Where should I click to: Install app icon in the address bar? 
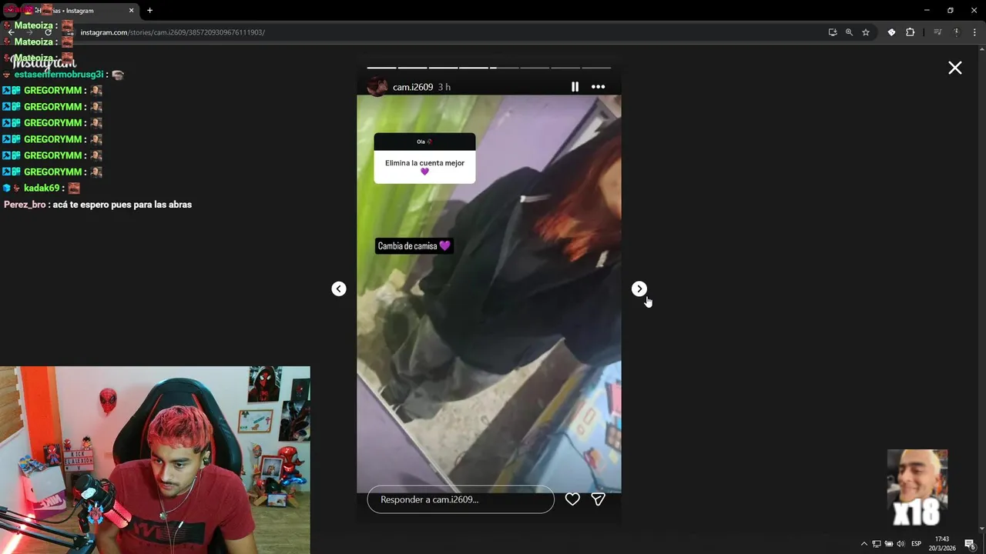tap(833, 32)
